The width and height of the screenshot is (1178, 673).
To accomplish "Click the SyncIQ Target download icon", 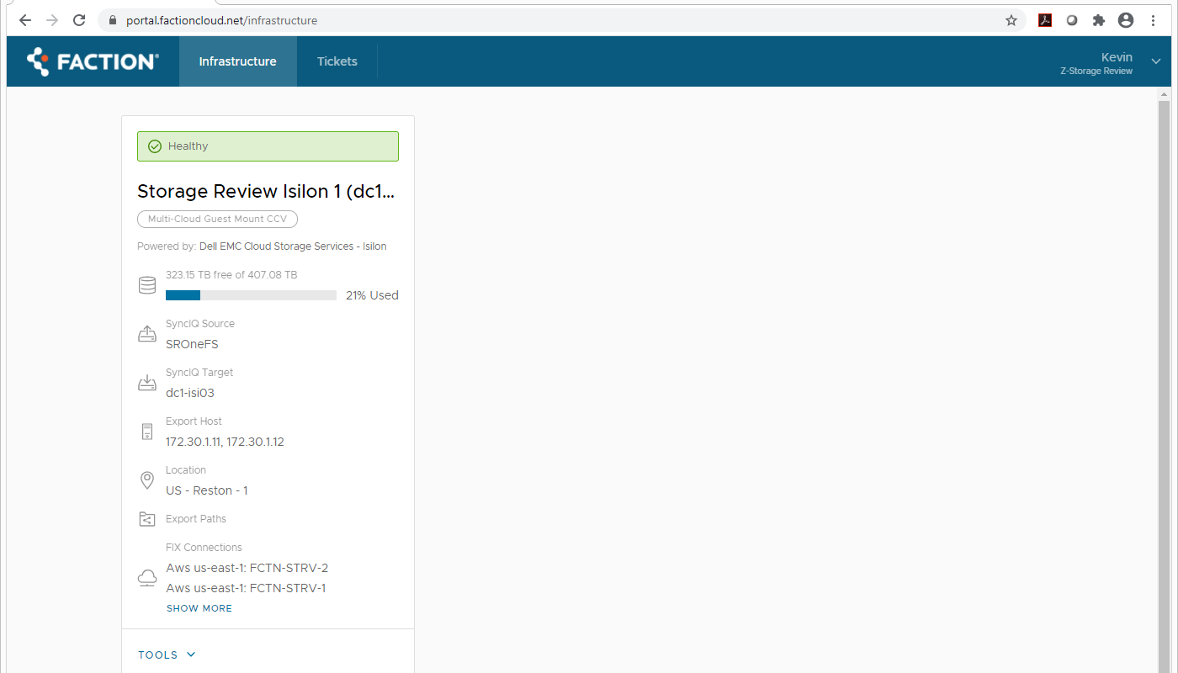I will [x=147, y=383].
